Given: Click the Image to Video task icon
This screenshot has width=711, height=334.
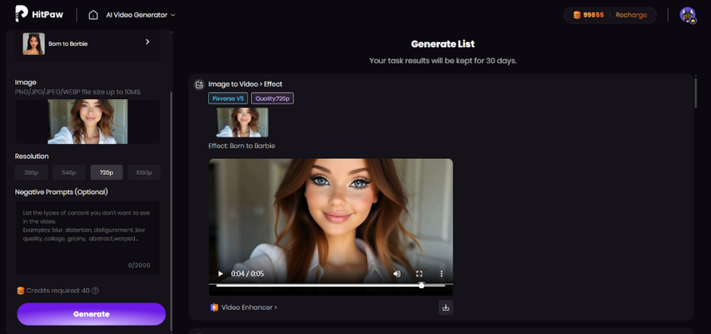Looking at the screenshot, I should pos(198,84).
